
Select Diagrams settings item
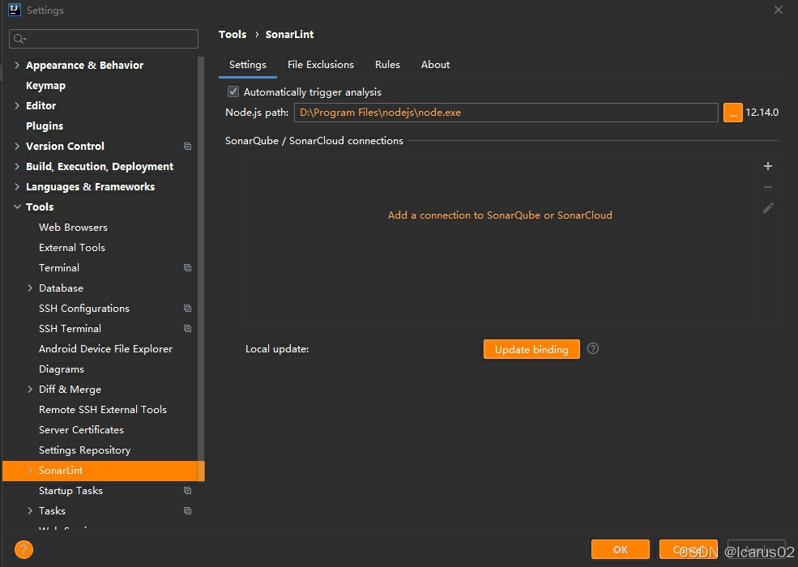62,369
